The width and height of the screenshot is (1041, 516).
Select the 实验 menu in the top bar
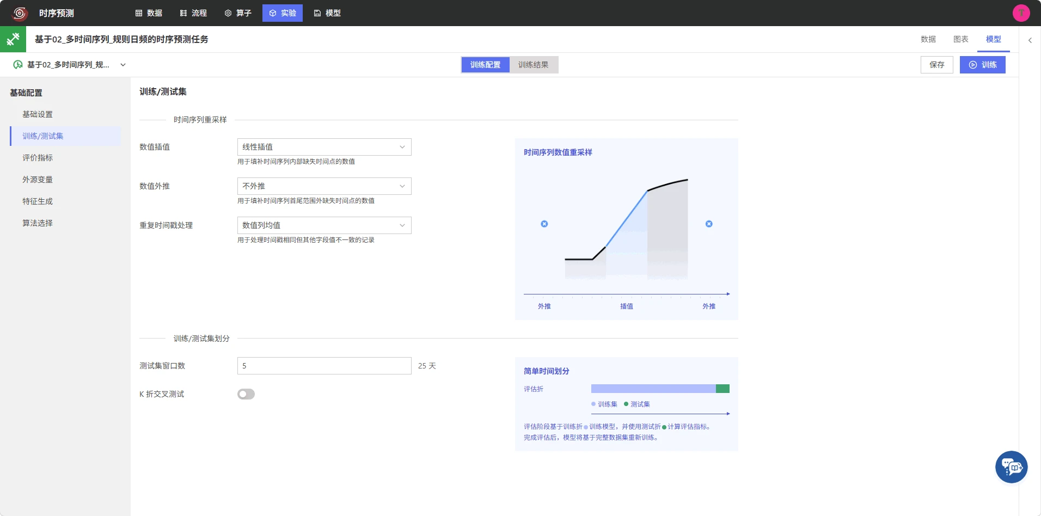point(283,13)
